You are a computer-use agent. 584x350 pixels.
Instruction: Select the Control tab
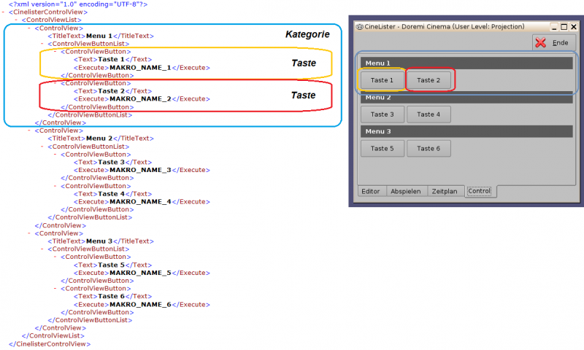(480, 191)
